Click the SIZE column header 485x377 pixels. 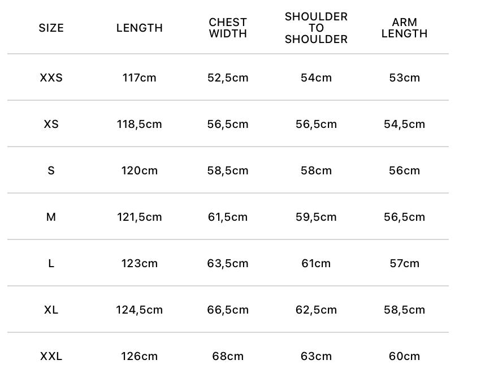(x=51, y=28)
